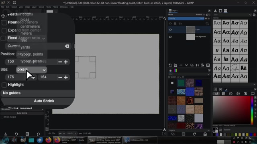Click the layer search magnifier icon
The width and height of the screenshot is (257, 144).
pos(207,24)
